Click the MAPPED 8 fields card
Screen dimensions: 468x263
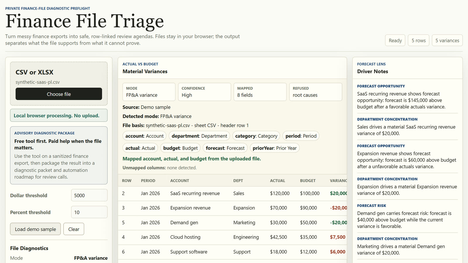click(x=260, y=92)
